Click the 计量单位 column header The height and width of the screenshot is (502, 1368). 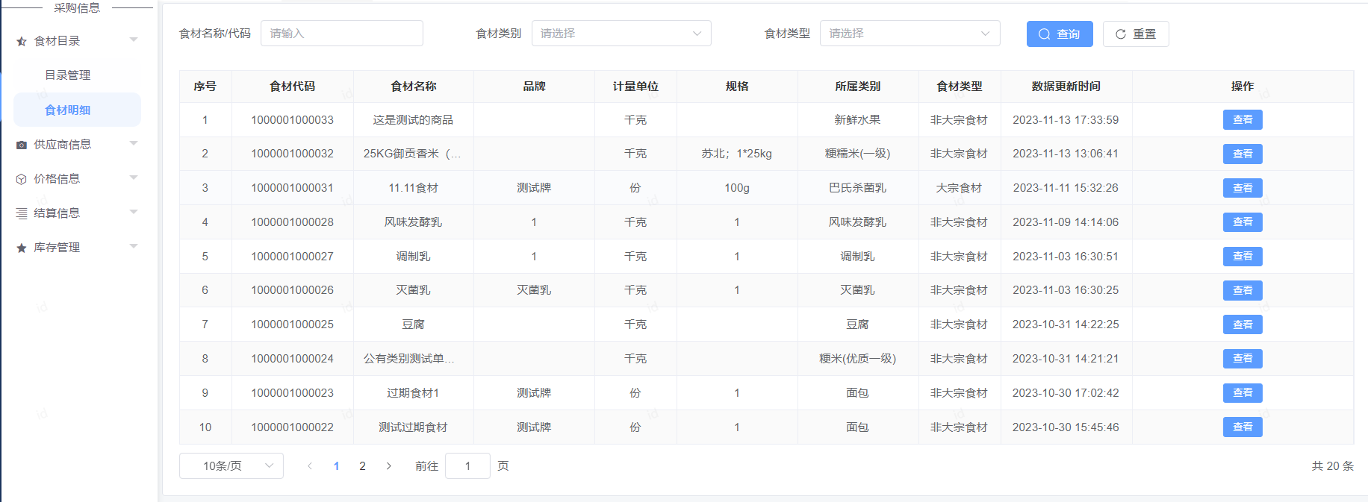pyautogui.click(x=635, y=87)
